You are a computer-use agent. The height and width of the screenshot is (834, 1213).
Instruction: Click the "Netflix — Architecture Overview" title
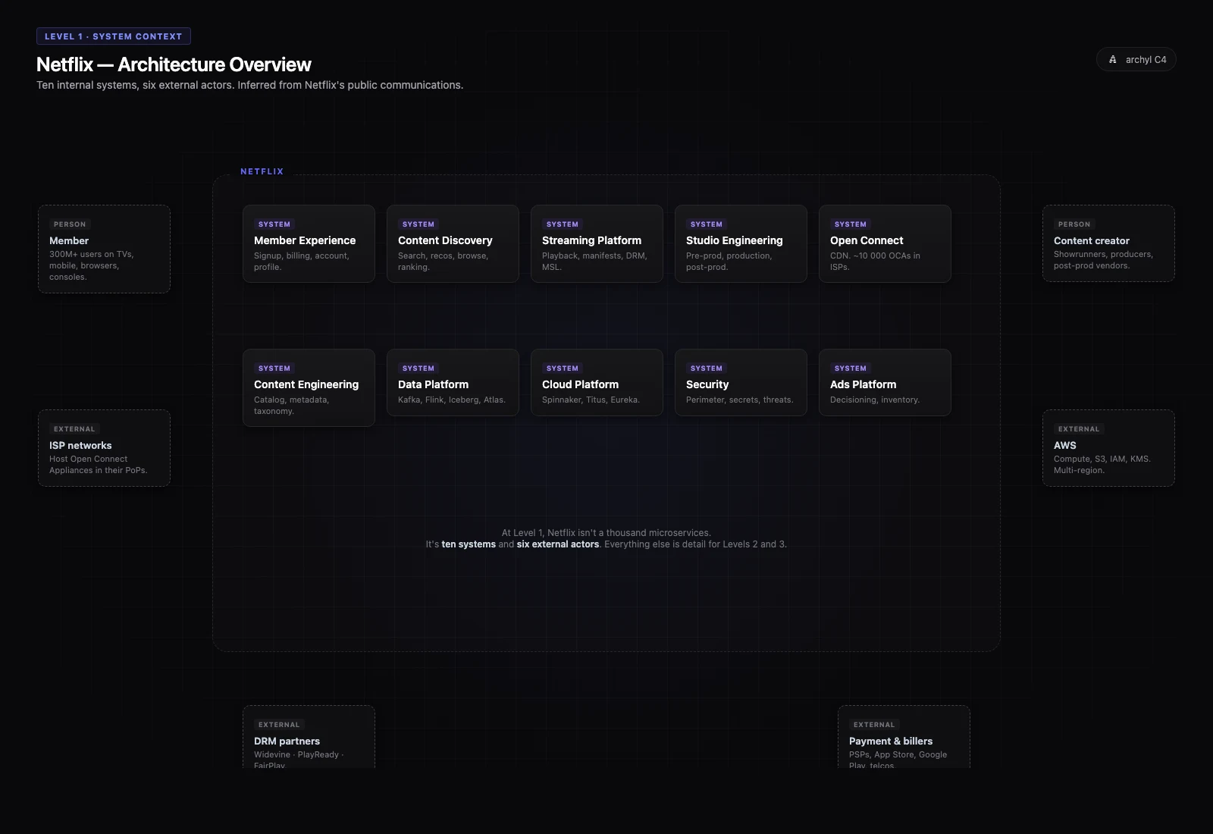tap(174, 64)
